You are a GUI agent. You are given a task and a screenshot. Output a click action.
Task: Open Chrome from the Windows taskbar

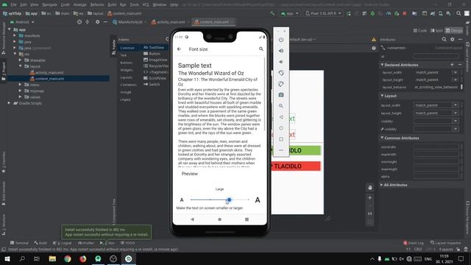[68, 258]
